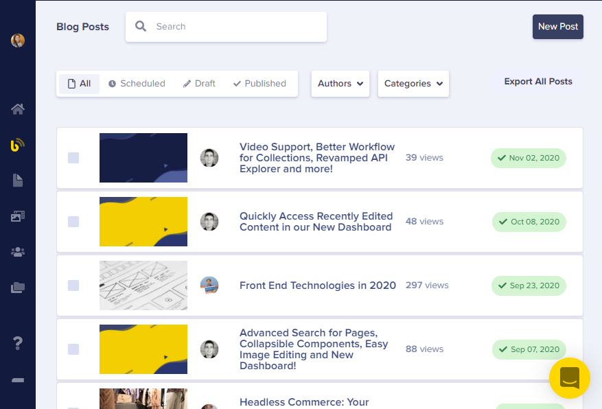Screen dimensions: 602x409
Task: Focus the Search input field
Action: [226, 27]
